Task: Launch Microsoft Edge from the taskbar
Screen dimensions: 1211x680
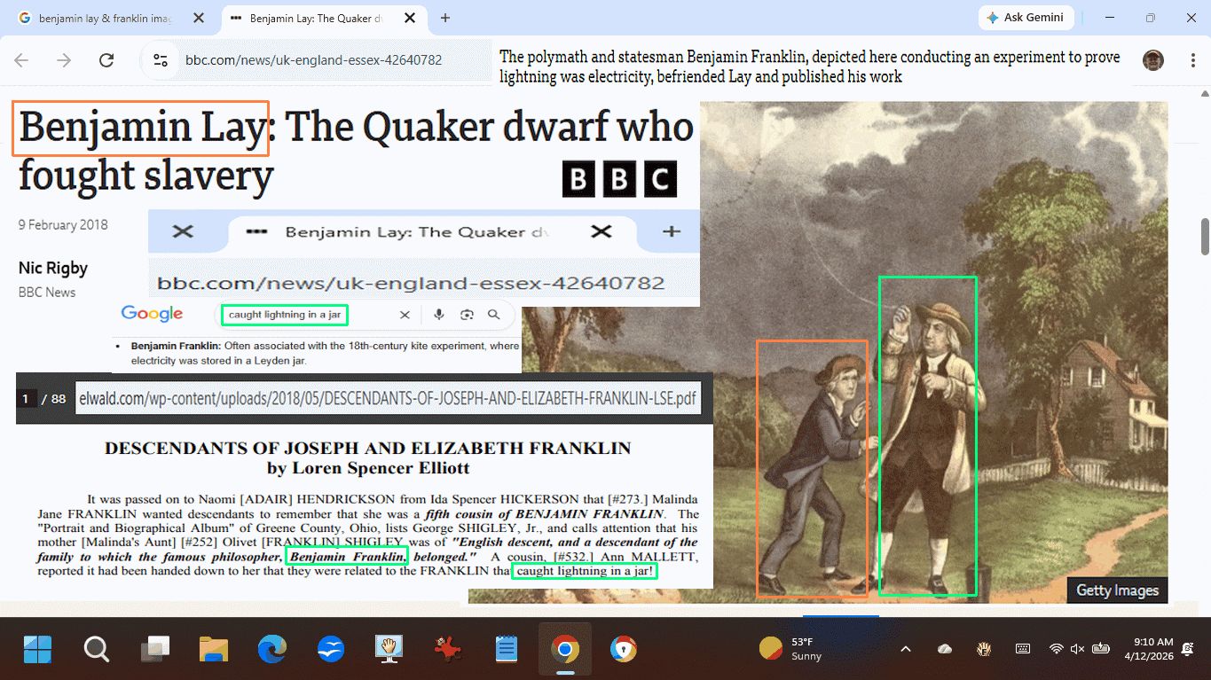Action: click(x=272, y=650)
